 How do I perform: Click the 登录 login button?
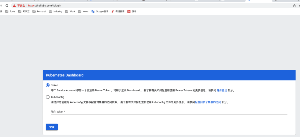tap(52, 127)
